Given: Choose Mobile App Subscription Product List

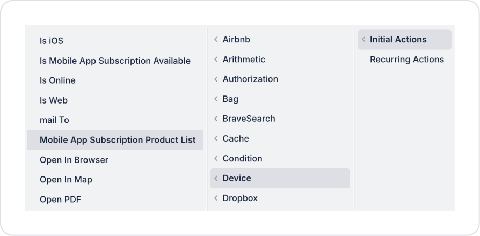Looking at the screenshot, I should pos(118,140).
